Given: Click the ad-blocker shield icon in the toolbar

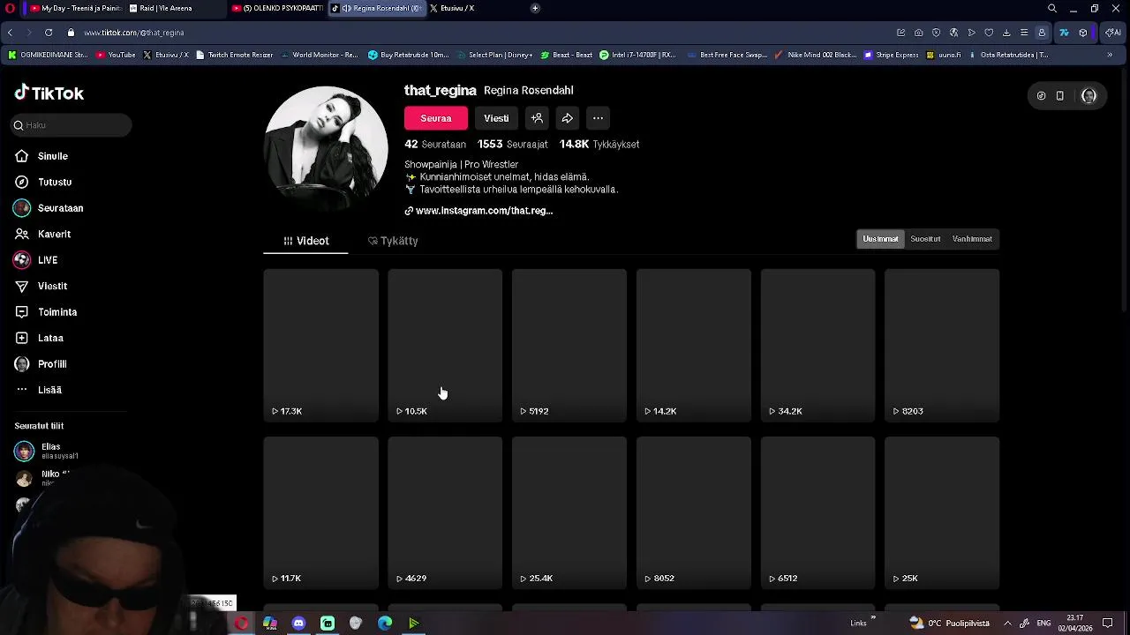Looking at the screenshot, I should (937, 33).
